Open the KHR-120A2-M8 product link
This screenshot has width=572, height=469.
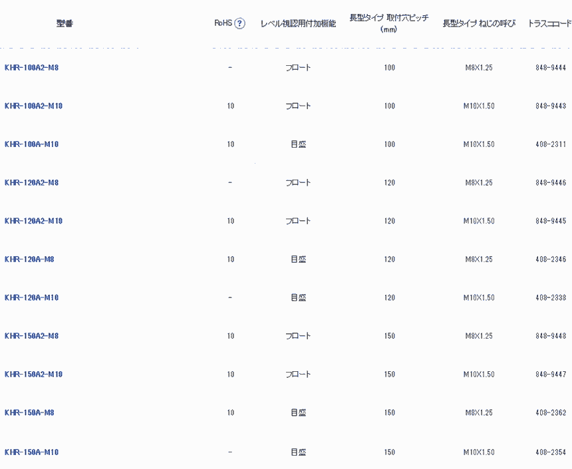point(31,183)
